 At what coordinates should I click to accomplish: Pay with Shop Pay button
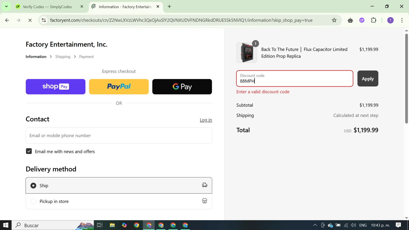(56, 87)
